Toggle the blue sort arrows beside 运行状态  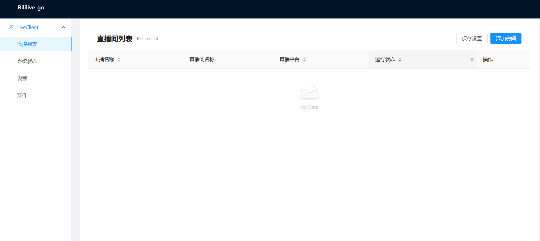point(400,60)
